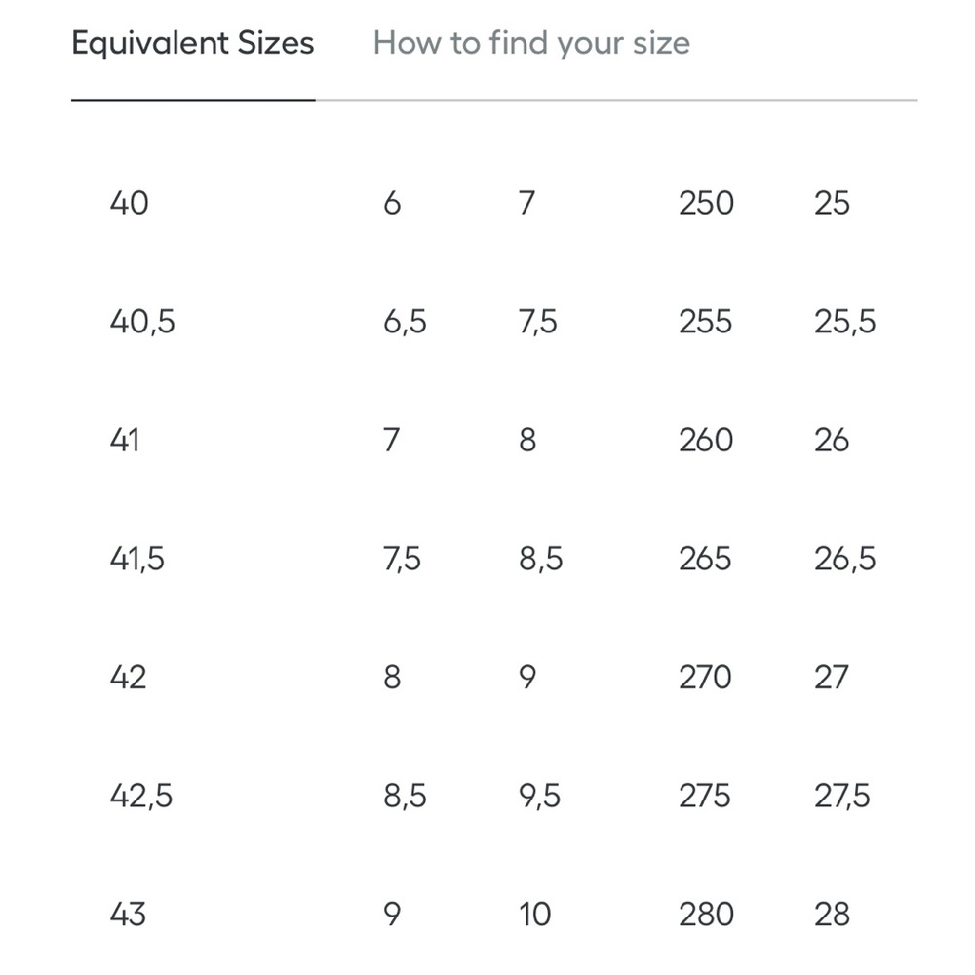Viewport: 975px width, 975px height.
Task: Select the 41,5 size entry
Action: pos(137,559)
